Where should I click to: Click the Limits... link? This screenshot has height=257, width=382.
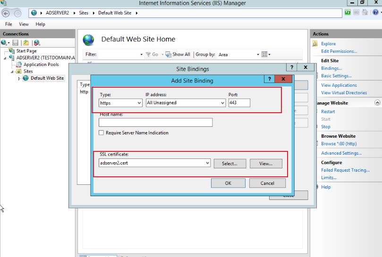(x=329, y=178)
